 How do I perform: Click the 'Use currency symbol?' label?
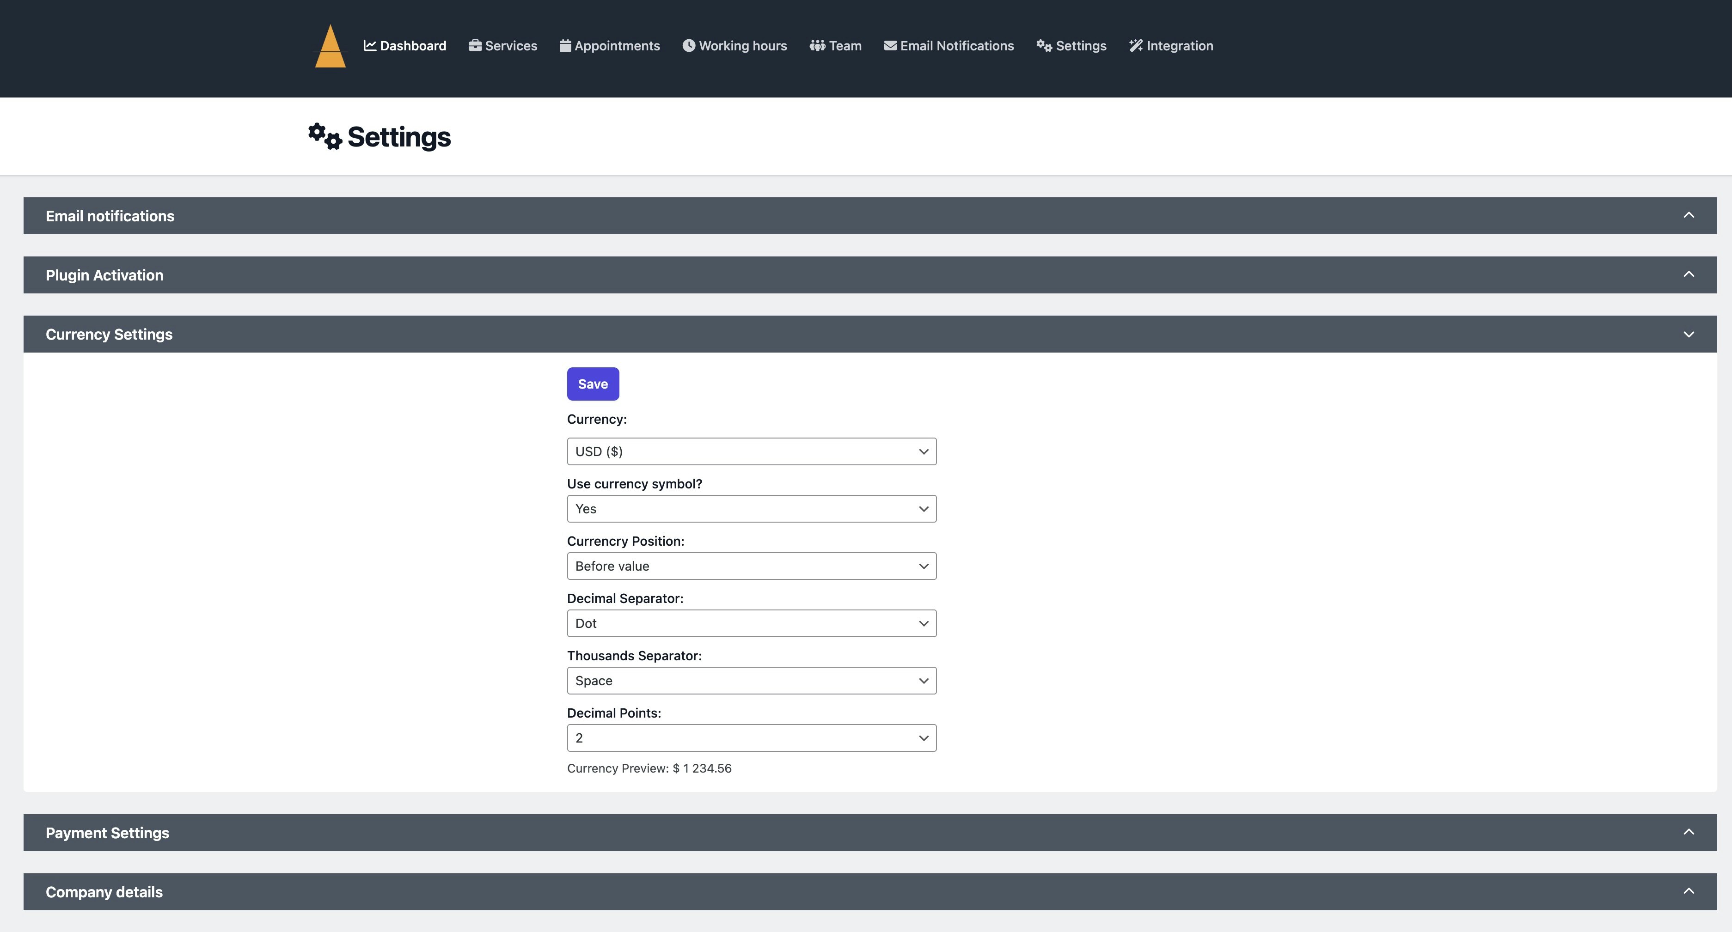(x=634, y=484)
